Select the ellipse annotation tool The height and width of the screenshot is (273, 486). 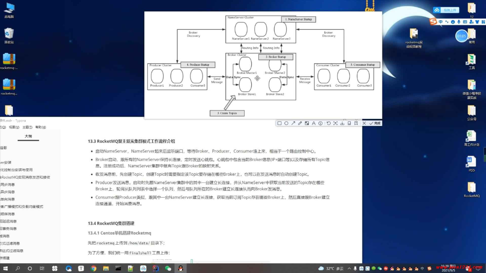(286, 123)
